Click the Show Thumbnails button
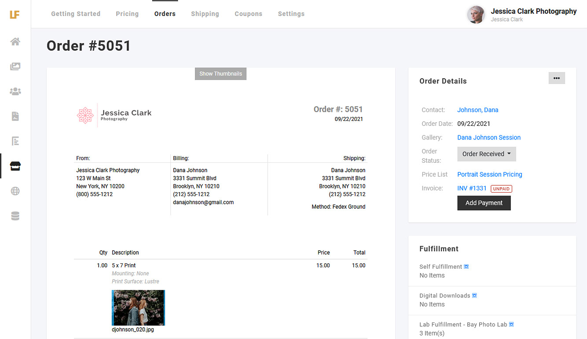This screenshot has width=587, height=339. pyautogui.click(x=220, y=74)
